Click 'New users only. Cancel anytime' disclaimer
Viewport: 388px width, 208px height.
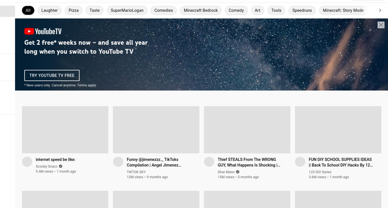coord(61,85)
